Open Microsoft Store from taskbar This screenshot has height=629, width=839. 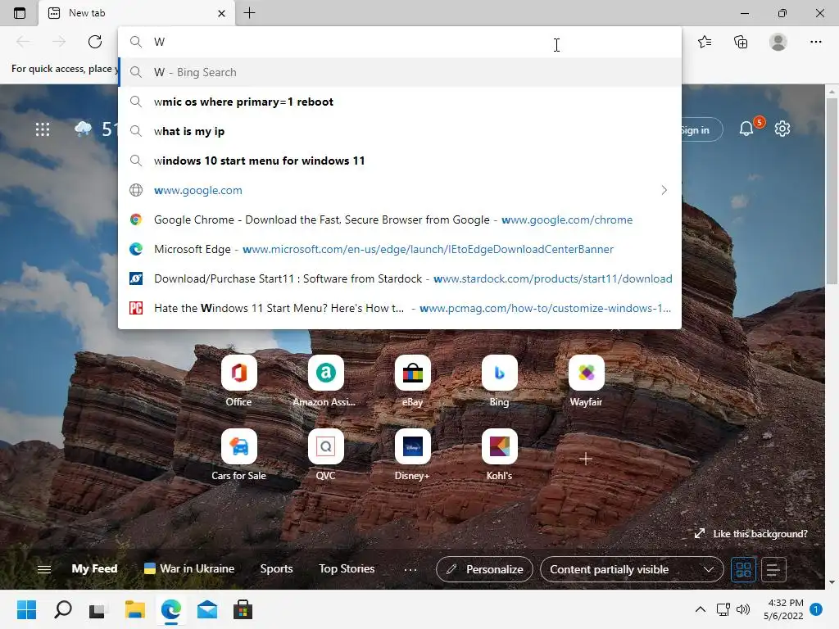[243, 609]
